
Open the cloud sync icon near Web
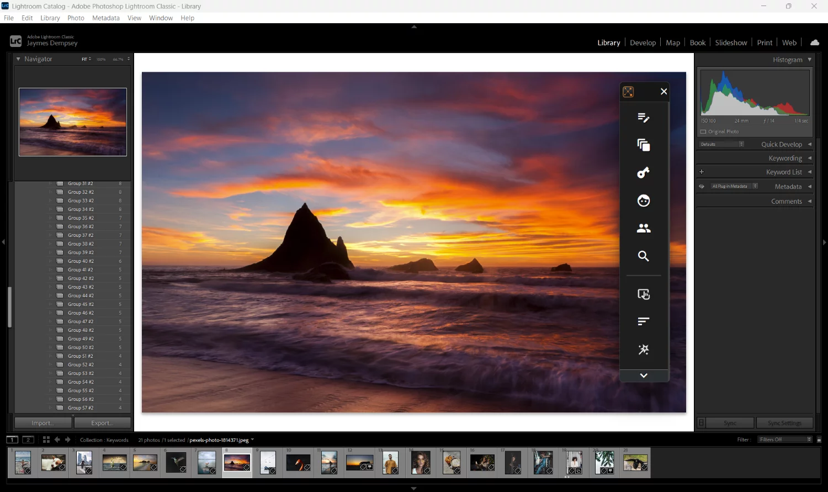coord(814,42)
